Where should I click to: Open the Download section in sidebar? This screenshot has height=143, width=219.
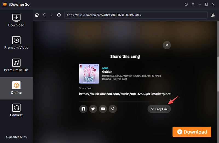[x=16, y=20]
